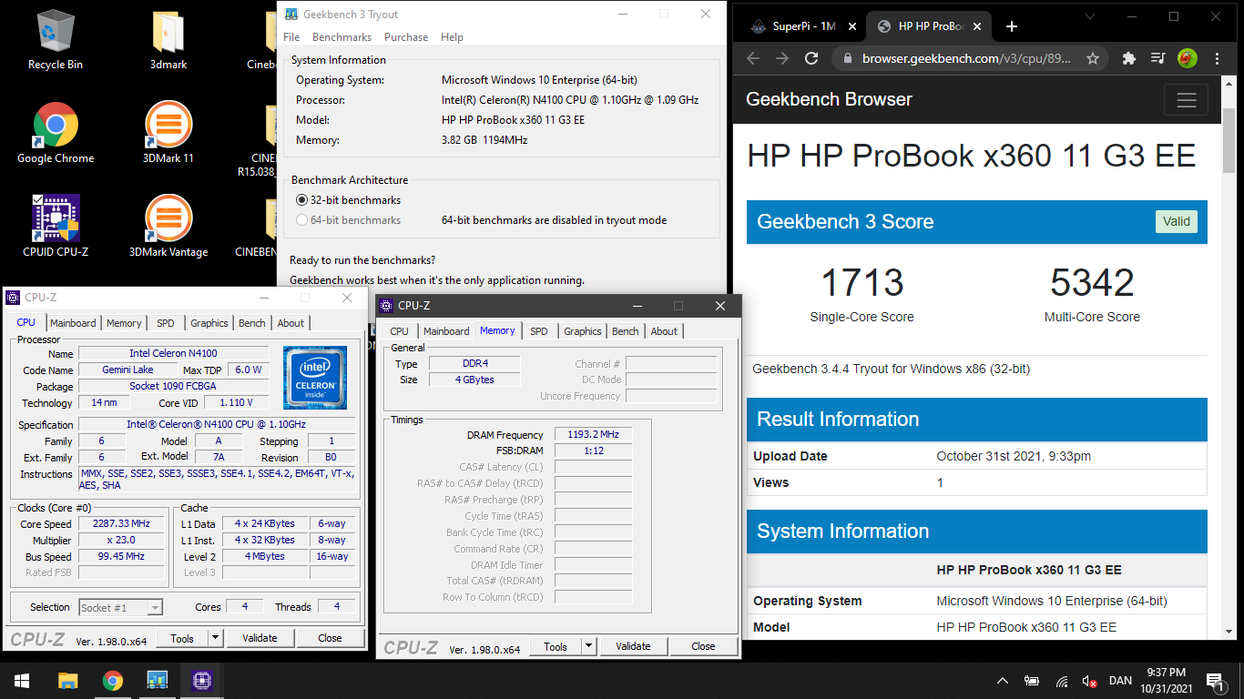Select CPU tab in Memory window
1244x699 pixels.
[x=399, y=331]
